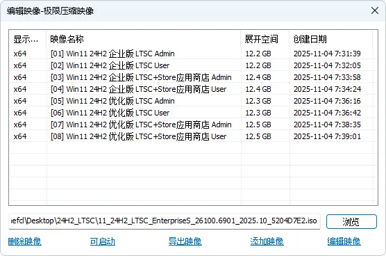386x256 pixels.
Task: Sort by the 映像名称 column header
Action: [143, 39]
